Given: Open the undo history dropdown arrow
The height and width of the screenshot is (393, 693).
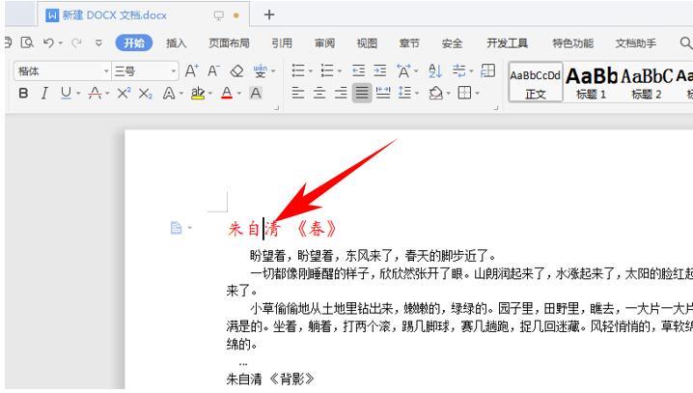Looking at the screenshot, I should pyautogui.click(x=61, y=43).
